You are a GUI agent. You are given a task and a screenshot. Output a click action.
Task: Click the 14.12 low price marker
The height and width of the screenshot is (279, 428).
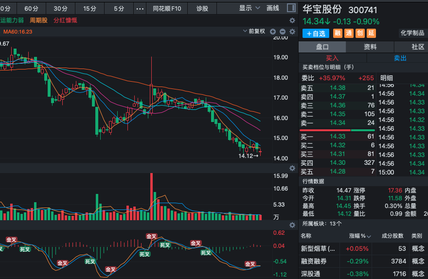(248, 156)
